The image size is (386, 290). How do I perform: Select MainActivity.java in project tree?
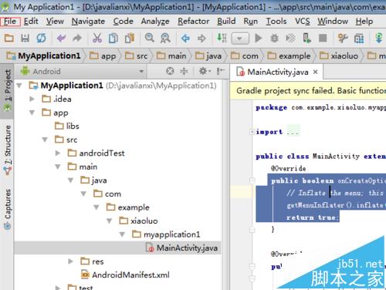[x=181, y=248]
